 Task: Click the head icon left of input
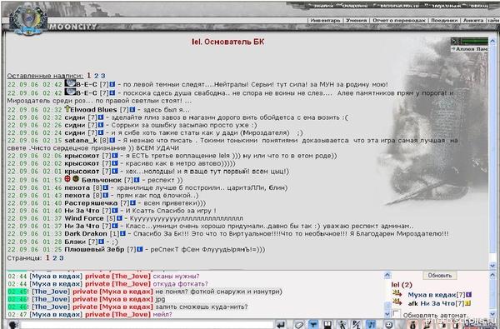pyautogui.click(x=12, y=325)
